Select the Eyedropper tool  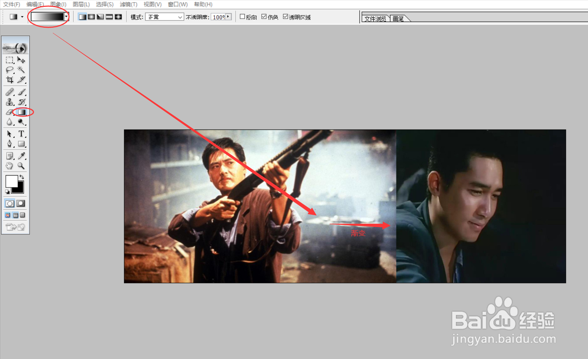(x=21, y=156)
